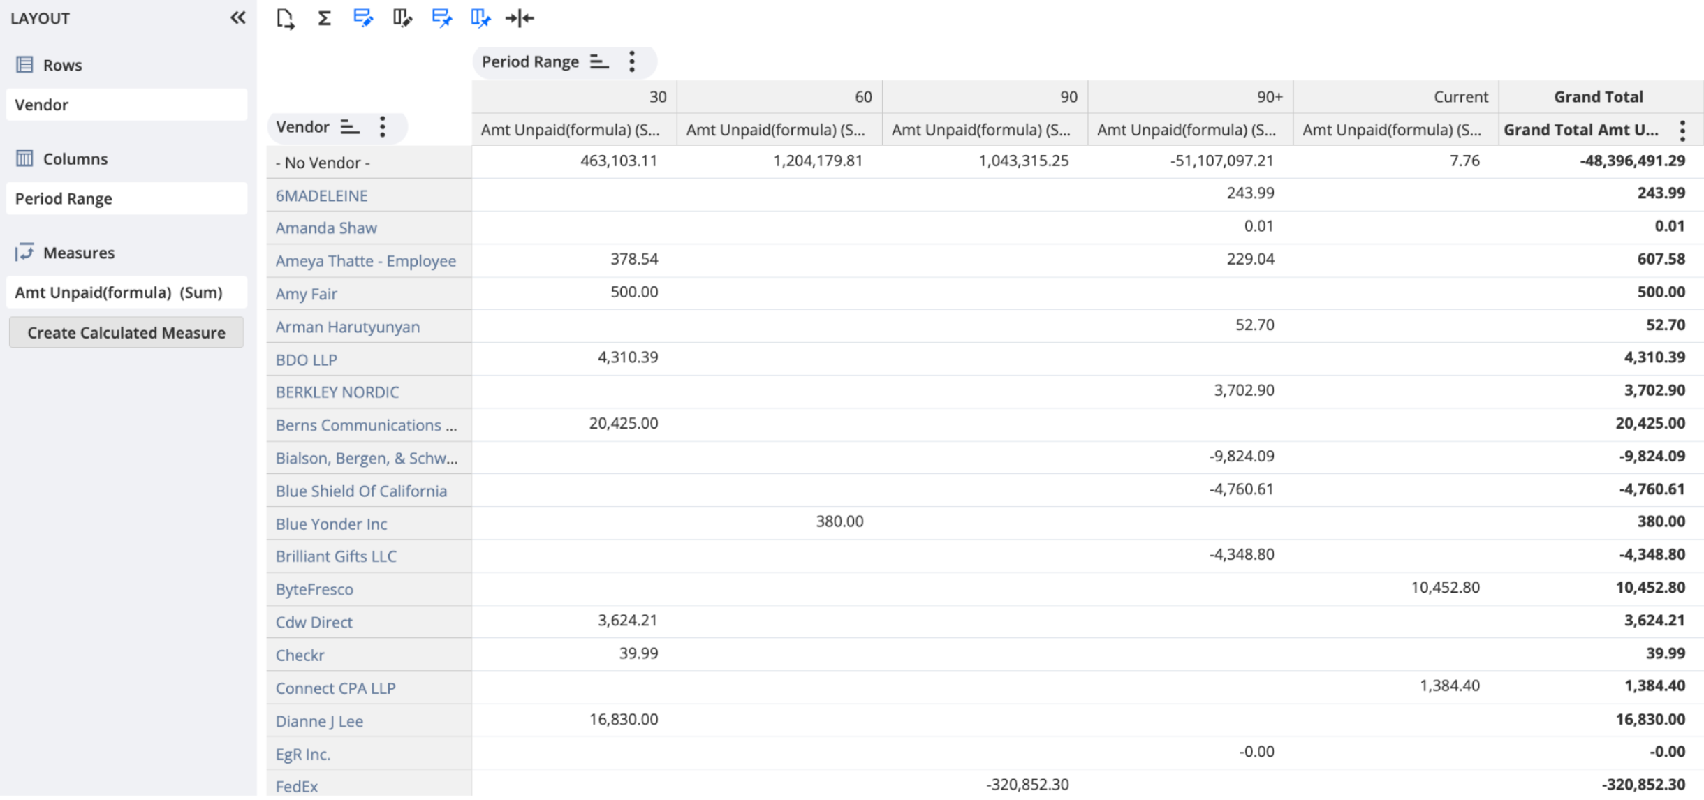Click the 463,103.11 cell value

coord(619,161)
